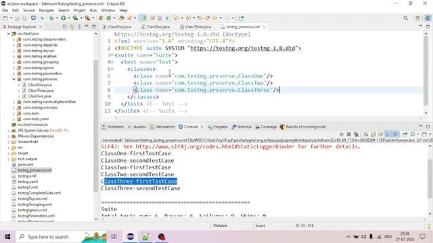
Task: Open the Results of running suite tab
Action: [x=302, y=127]
